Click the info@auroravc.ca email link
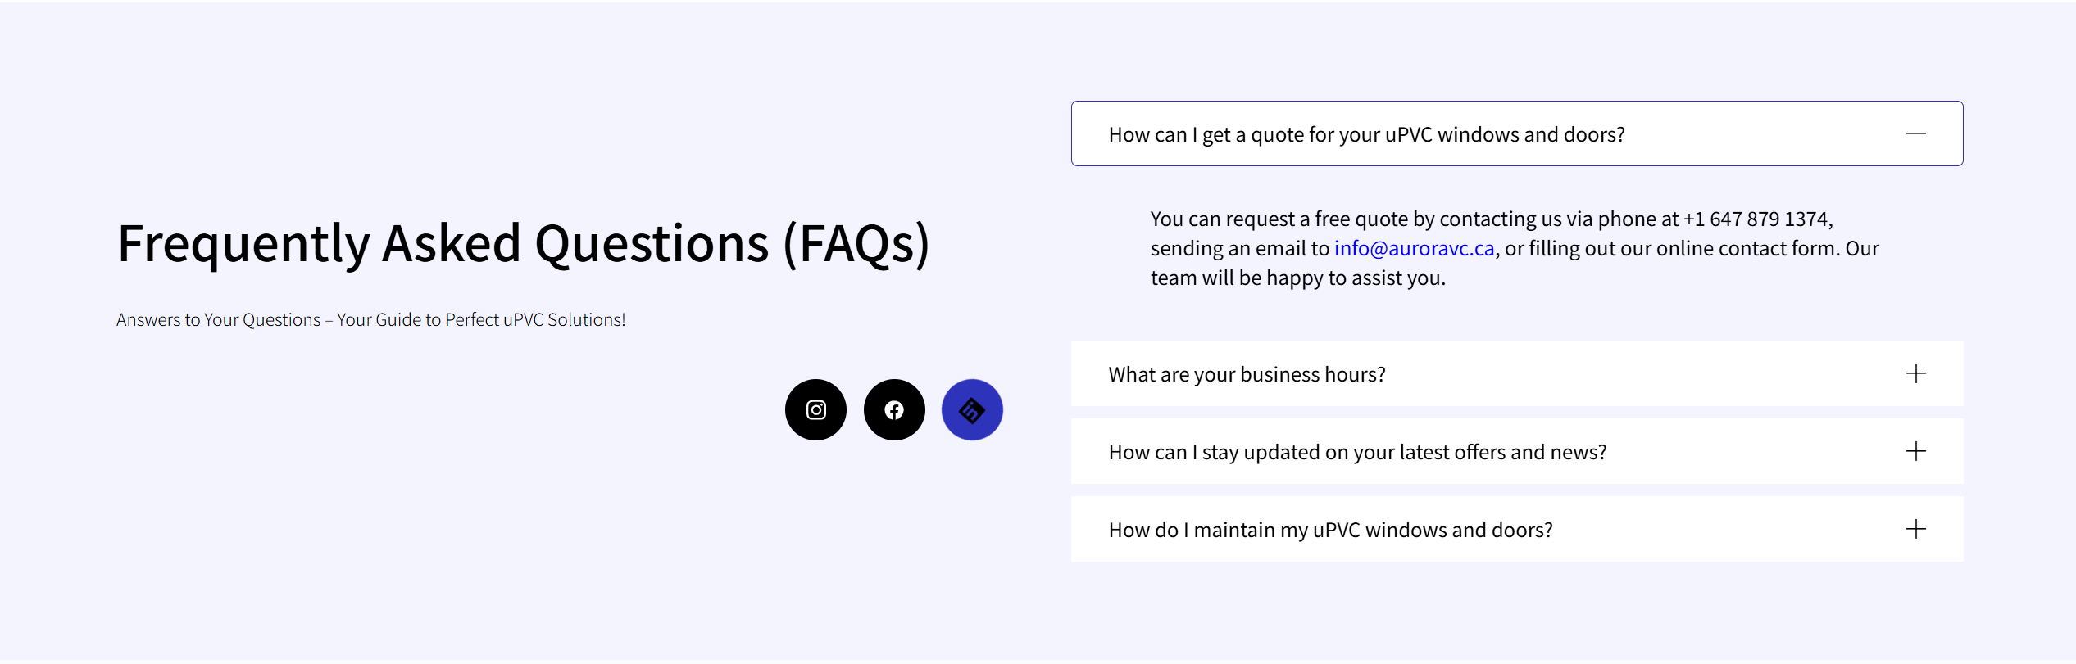 (x=1414, y=248)
